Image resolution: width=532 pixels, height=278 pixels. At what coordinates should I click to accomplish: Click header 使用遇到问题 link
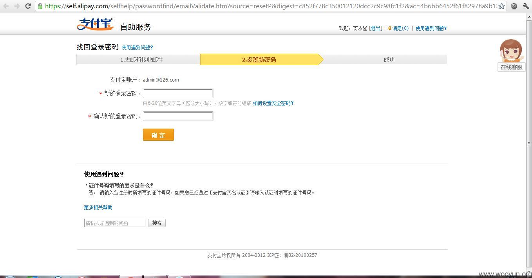(431, 28)
